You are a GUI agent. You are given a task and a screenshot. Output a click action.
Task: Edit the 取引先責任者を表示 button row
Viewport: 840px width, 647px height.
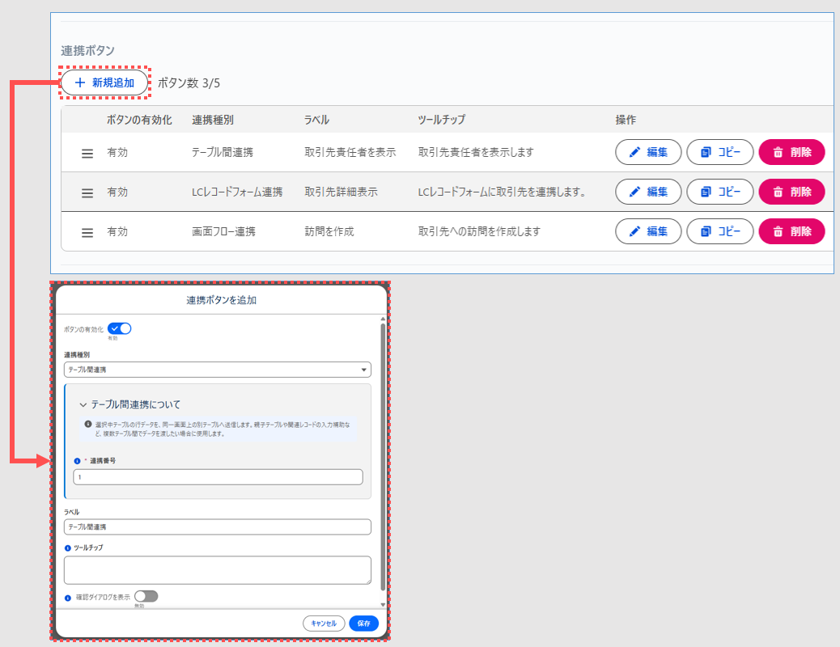click(x=648, y=152)
